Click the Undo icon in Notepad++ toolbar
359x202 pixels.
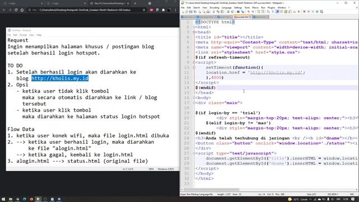coord(228,12)
